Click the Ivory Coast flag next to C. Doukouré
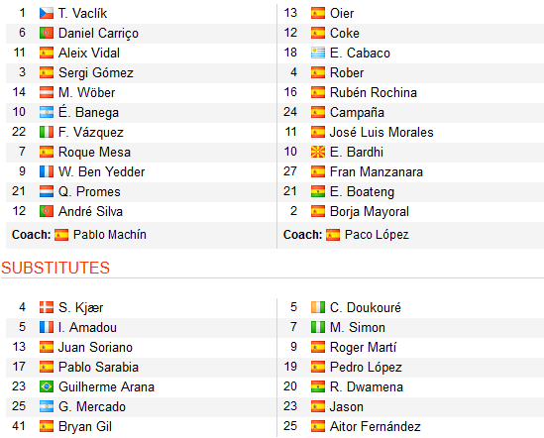 (x=318, y=307)
